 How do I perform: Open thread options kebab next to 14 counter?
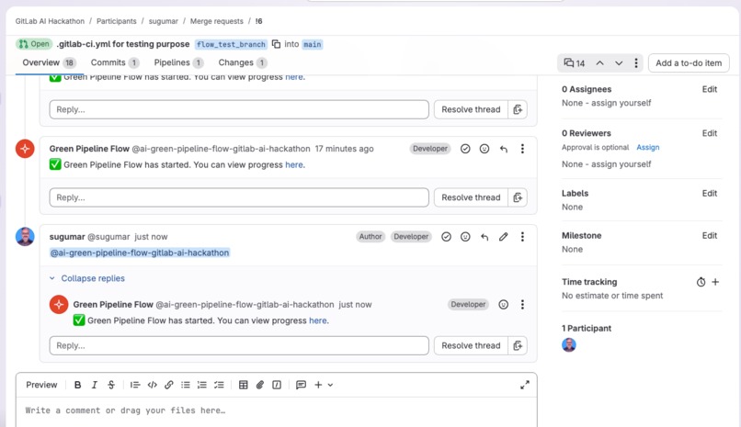click(636, 62)
